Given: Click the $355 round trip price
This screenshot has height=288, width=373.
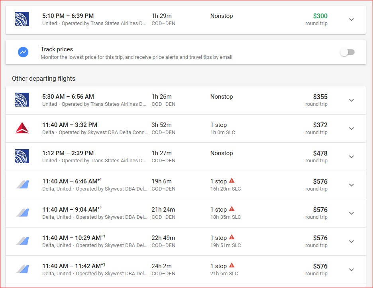Looking at the screenshot, I should tap(320, 97).
